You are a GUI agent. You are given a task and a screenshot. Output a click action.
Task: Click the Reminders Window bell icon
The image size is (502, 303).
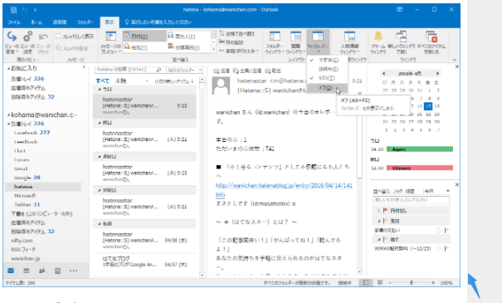[378, 37]
